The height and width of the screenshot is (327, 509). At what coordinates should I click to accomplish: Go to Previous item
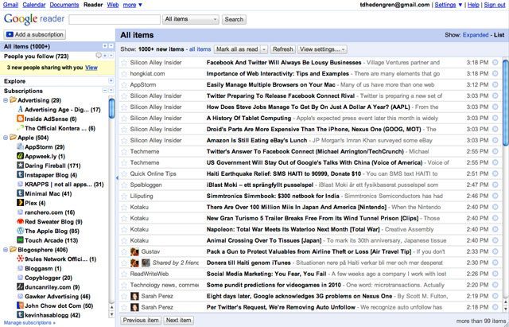pos(141,320)
